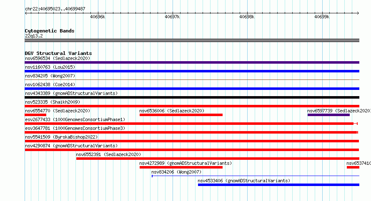Select the red nsv6536006 variant bar
The height and width of the screenshot is (201, 371).
pyautogui.click(x=181, y=115)
